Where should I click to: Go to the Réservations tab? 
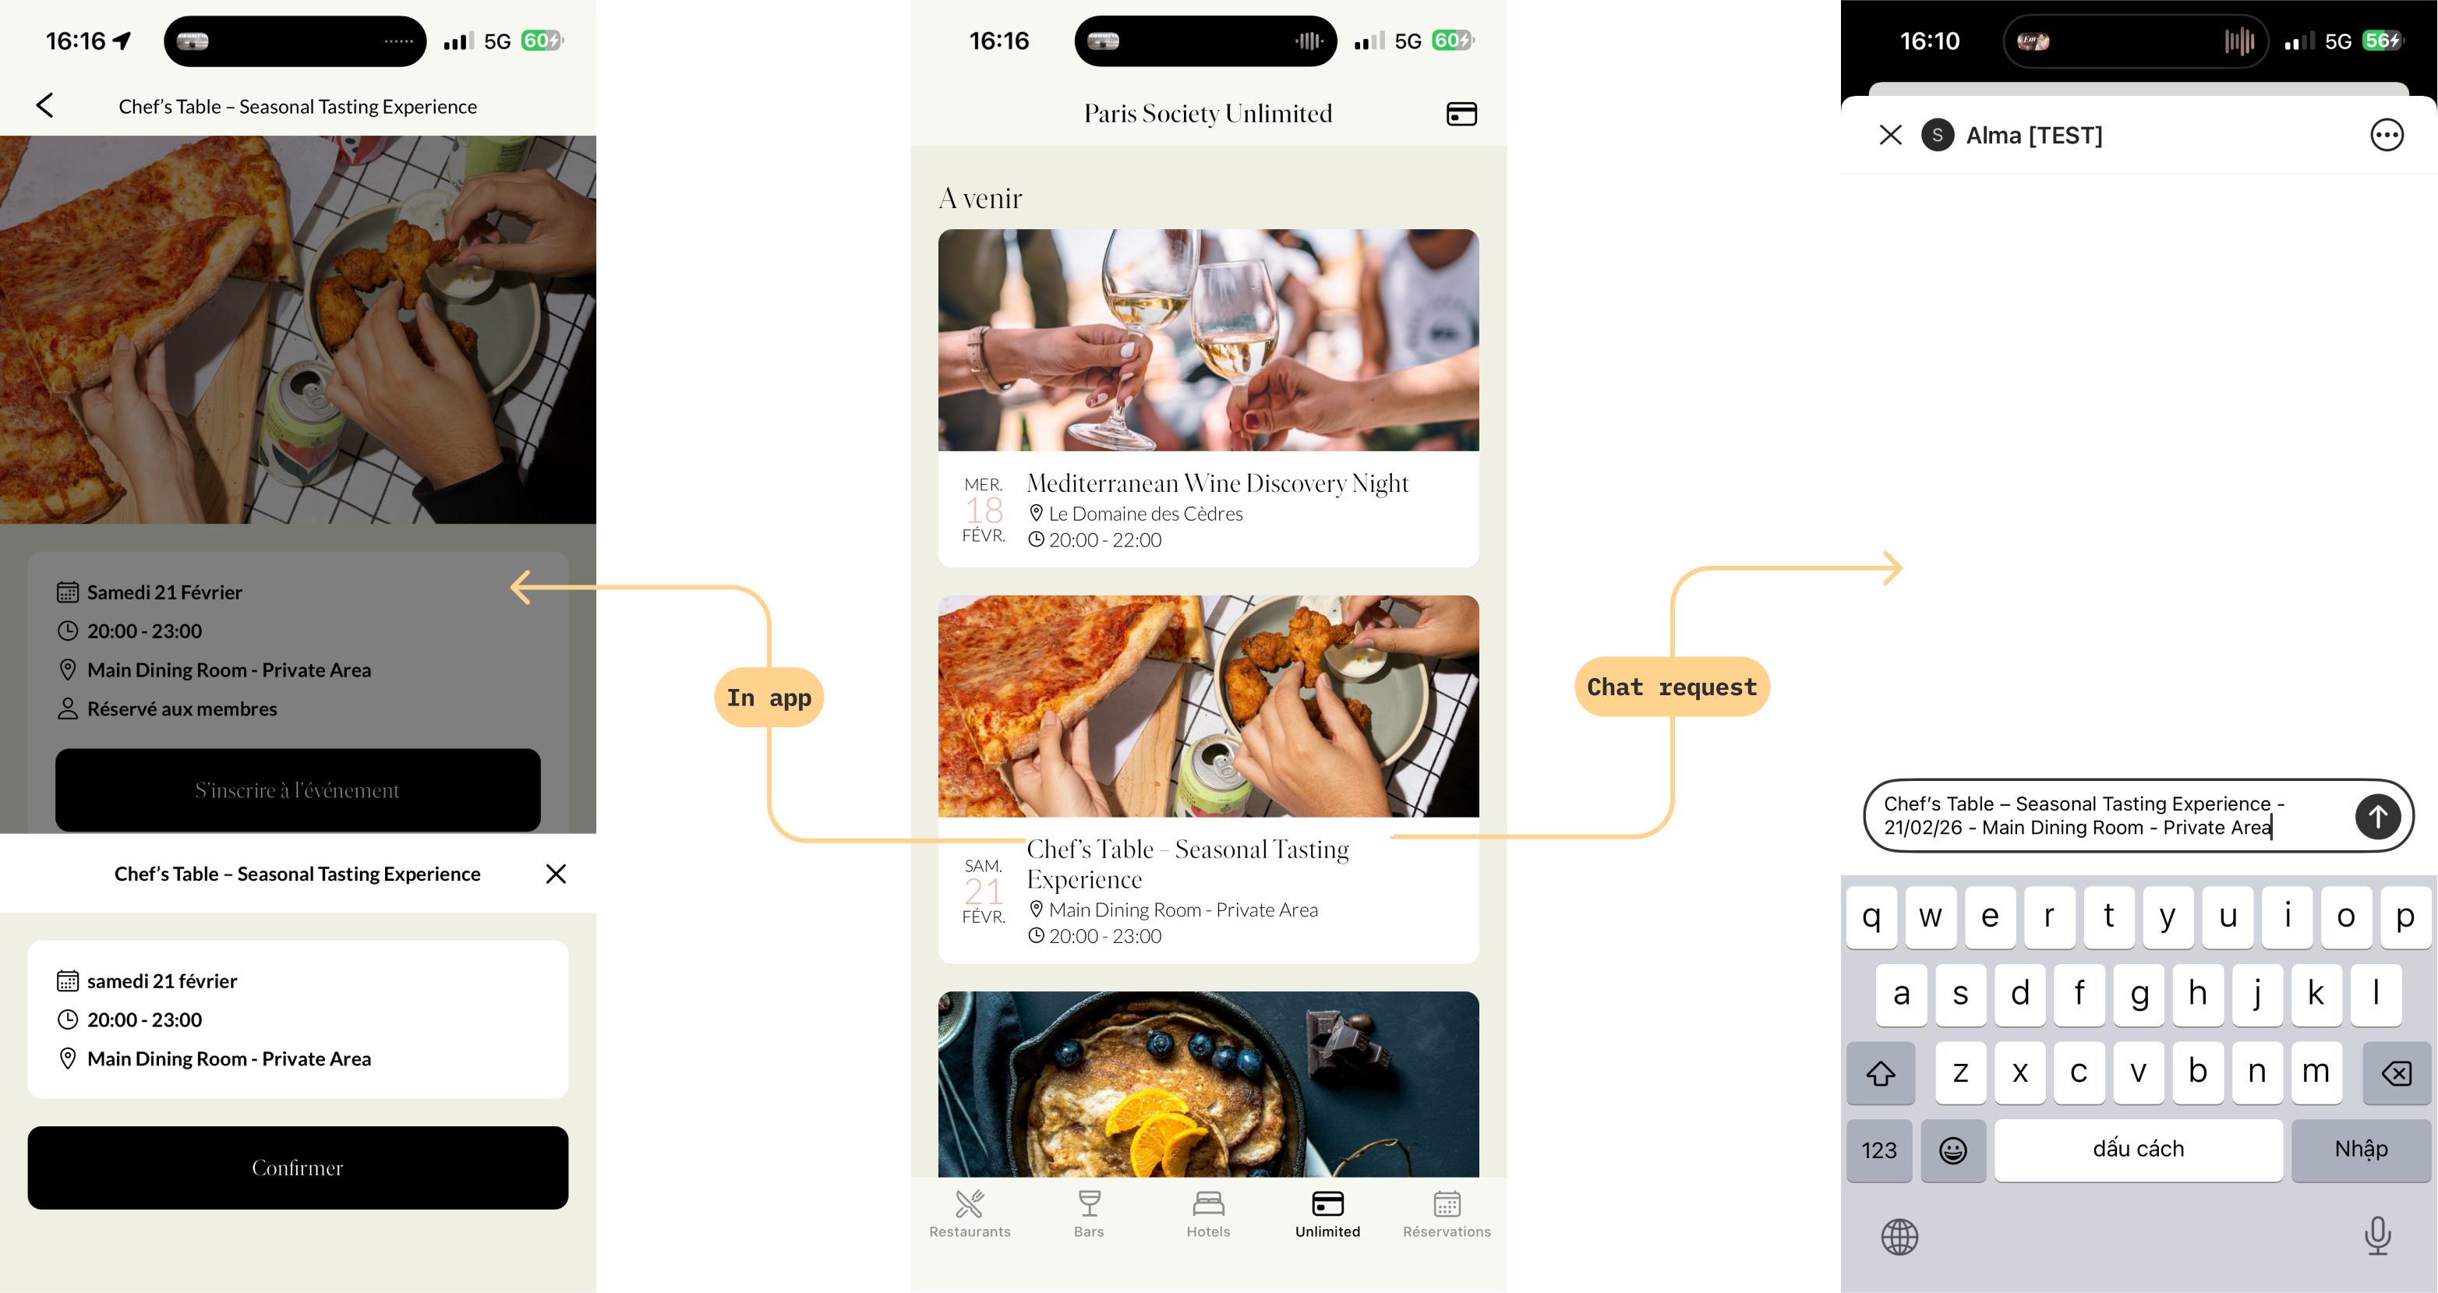(1446, 1214)
